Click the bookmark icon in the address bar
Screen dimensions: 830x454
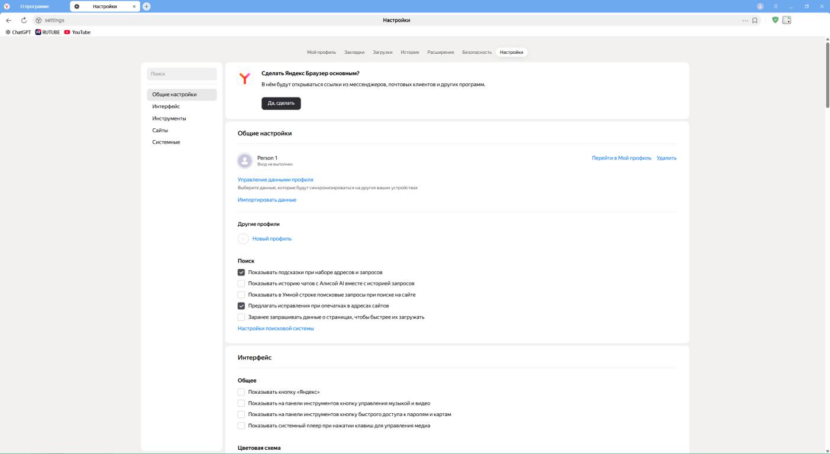tap(755, 20)
